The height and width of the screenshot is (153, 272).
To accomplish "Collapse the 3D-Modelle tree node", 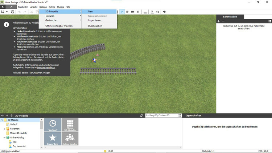I will pos(2,120).
